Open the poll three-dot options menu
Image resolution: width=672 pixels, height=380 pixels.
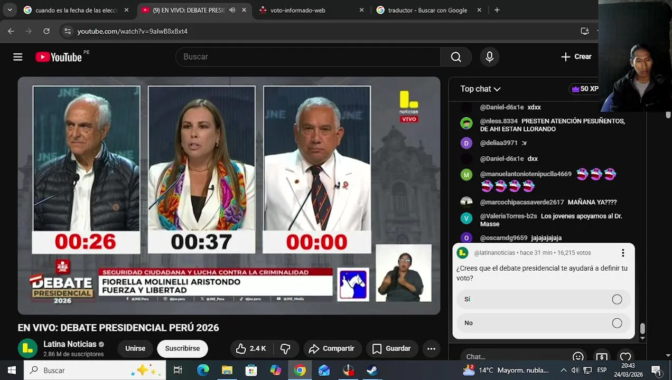point(623,253)
